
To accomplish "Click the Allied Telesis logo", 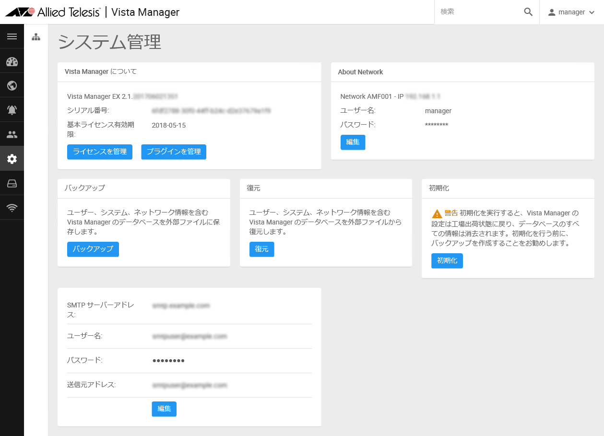I will pyautogui.click(x=53, y=12).
